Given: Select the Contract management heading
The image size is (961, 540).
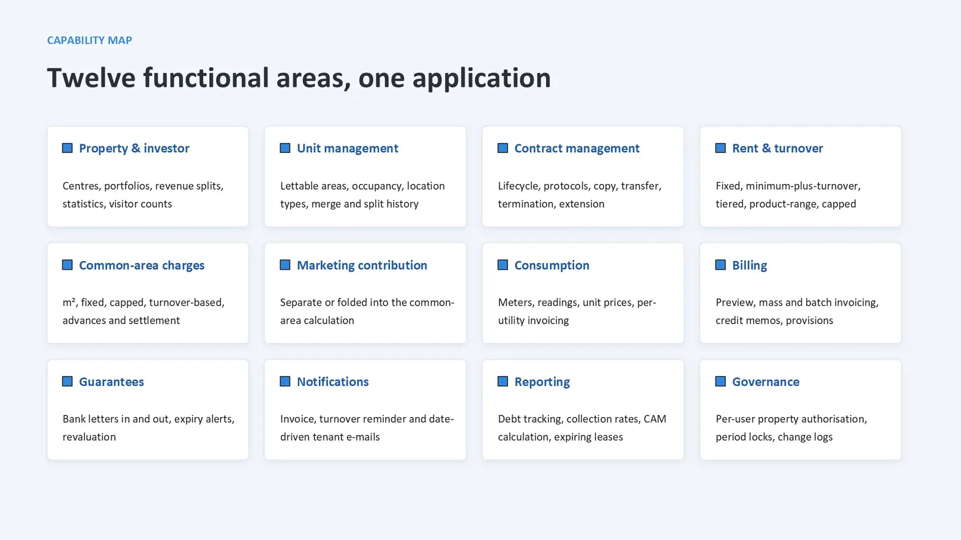Looking at the screenshot, I should [577, 149].
